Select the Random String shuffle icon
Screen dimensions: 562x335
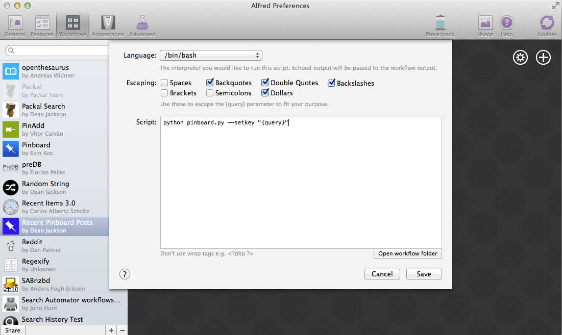[x=11, y=188]
